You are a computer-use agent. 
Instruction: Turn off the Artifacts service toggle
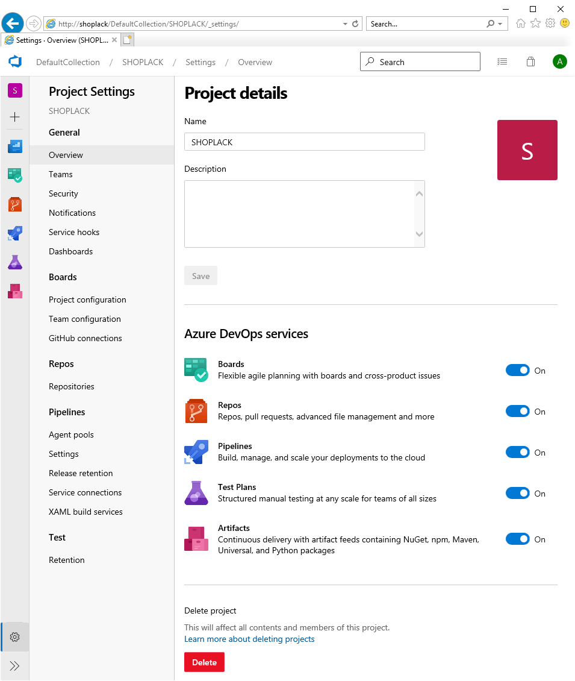click(x=517, y=539)
